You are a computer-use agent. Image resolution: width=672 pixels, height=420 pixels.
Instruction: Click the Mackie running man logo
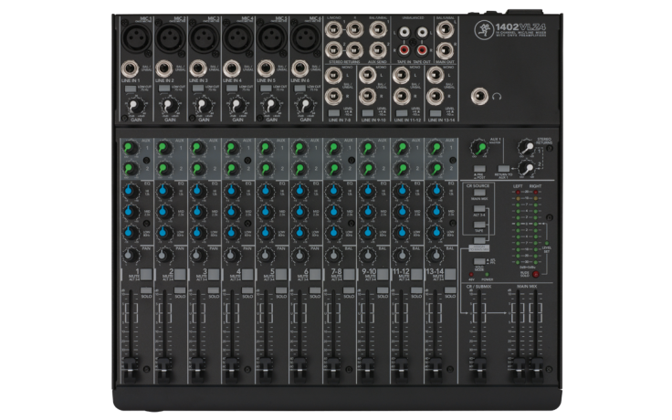483,30
